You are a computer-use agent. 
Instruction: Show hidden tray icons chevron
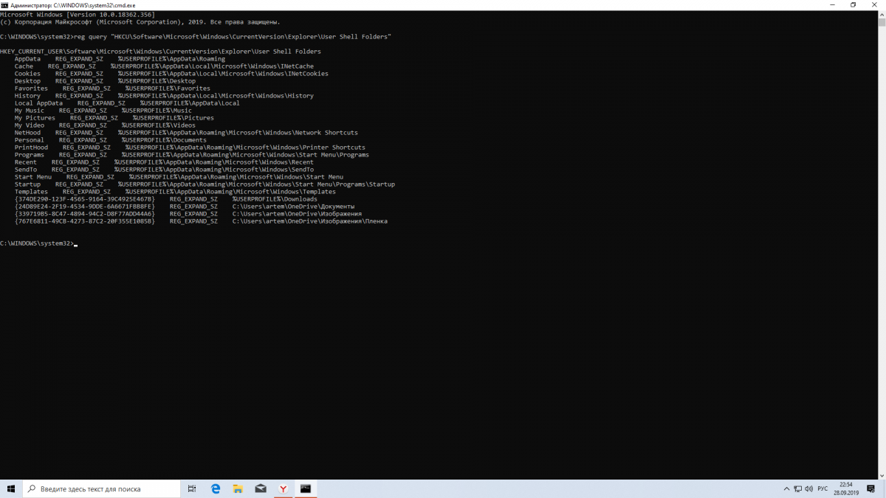coord(786,488)
